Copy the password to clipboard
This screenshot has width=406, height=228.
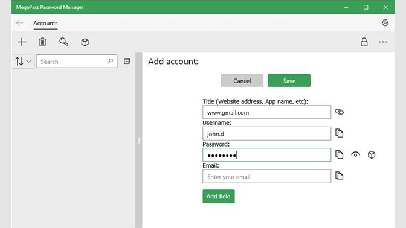[x=339, y=154]
